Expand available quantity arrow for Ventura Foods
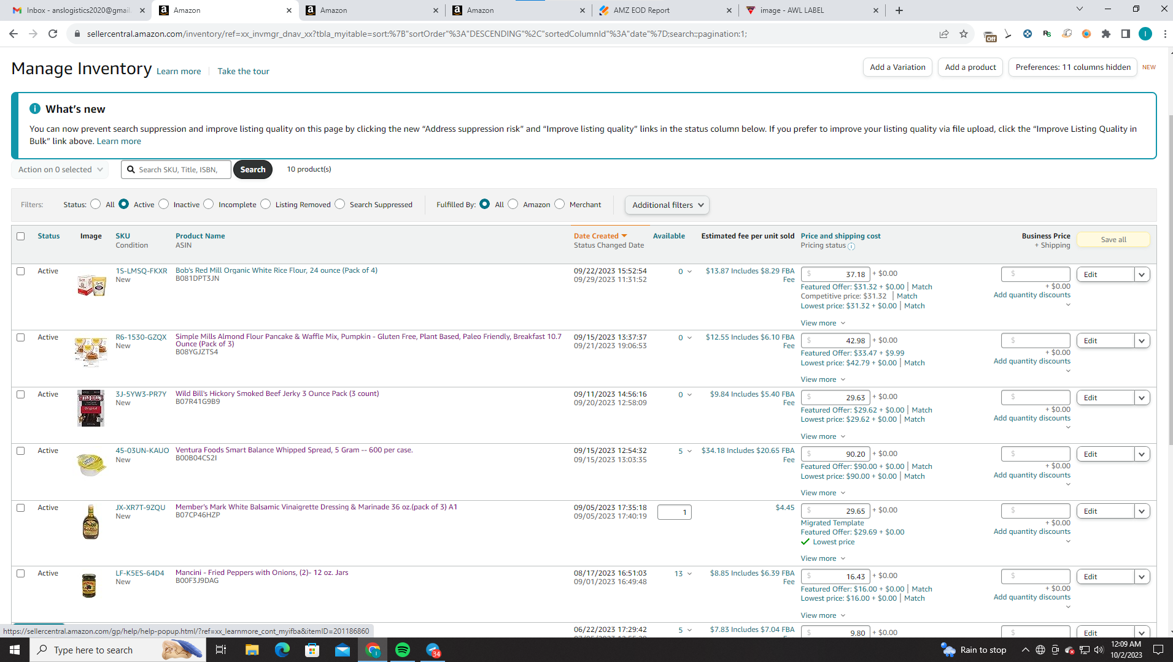 tap(689, 451)
